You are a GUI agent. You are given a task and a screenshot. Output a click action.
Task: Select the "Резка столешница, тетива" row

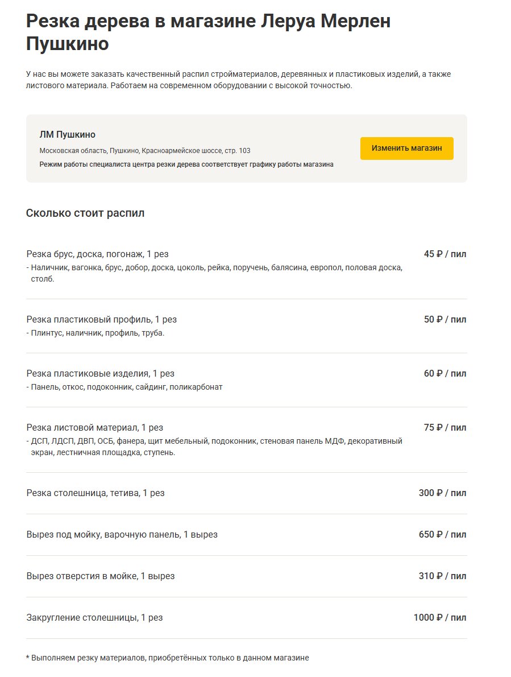point(95,493)
